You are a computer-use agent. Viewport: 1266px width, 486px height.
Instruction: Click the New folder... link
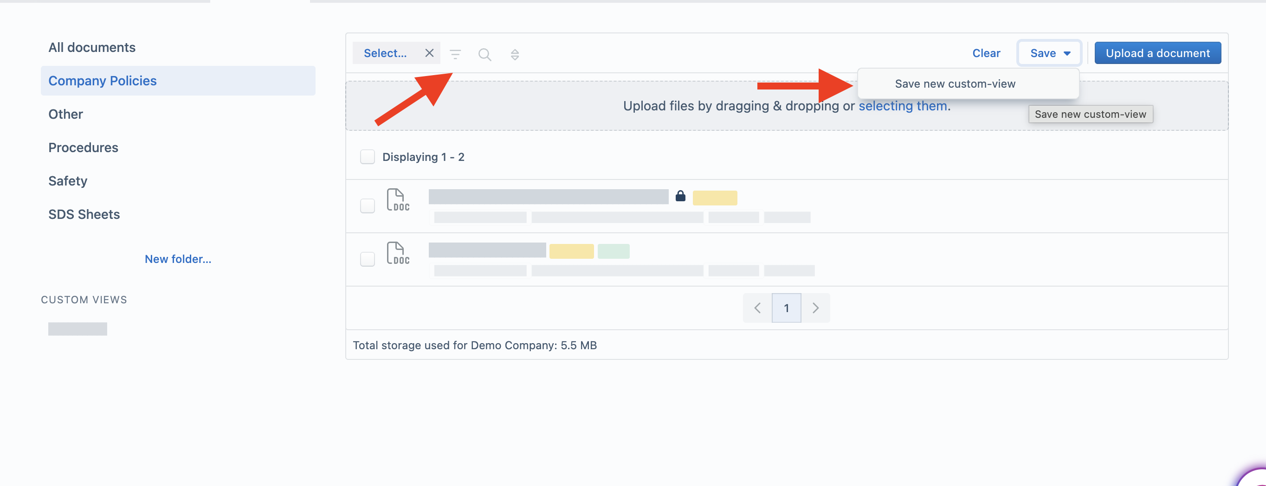[178, 259]
